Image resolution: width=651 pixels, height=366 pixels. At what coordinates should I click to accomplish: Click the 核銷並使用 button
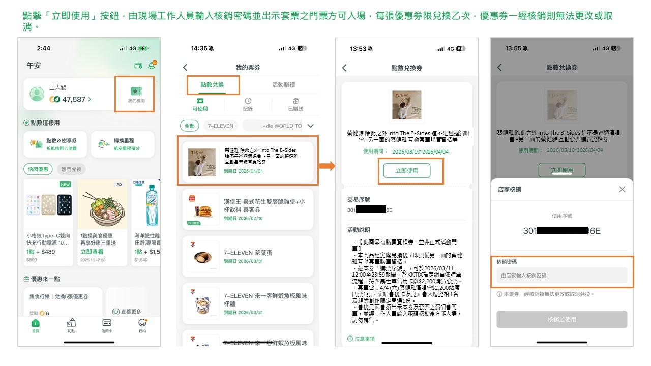click(561, 320)
